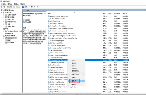This screenshot has width=146, height=95.
Task: Expand the Windows Server Backup node
Action: (x=4, y=31)
